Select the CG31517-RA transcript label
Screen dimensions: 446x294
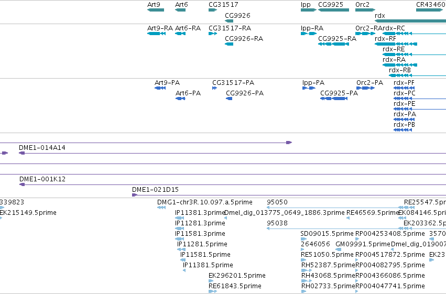pos(230,28)
